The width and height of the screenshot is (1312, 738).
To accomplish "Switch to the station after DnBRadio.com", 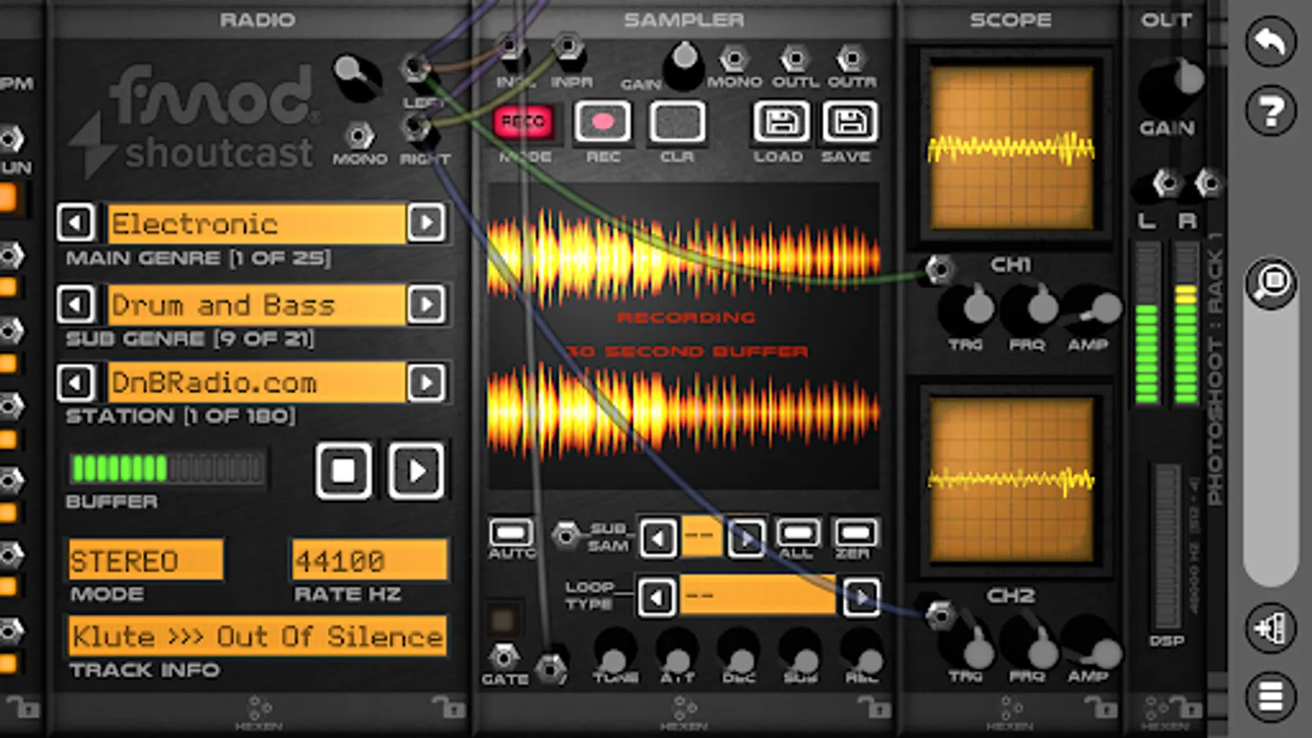I will 426,382.
